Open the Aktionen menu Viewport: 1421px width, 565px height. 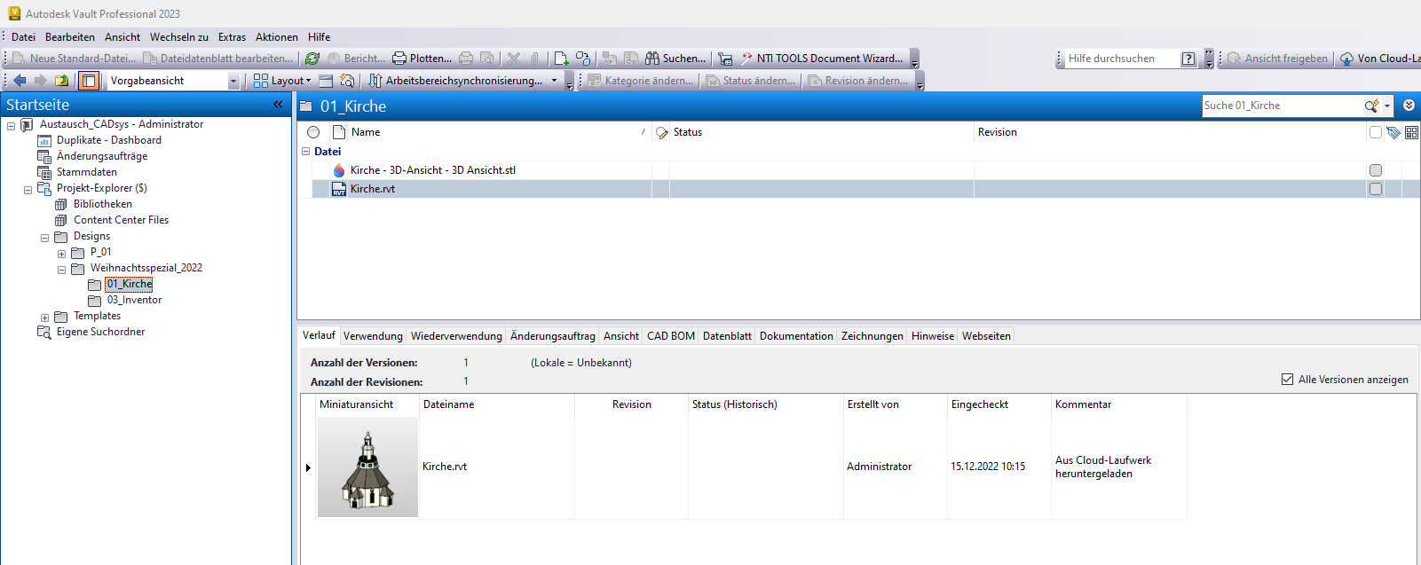[x=276, y=37]
